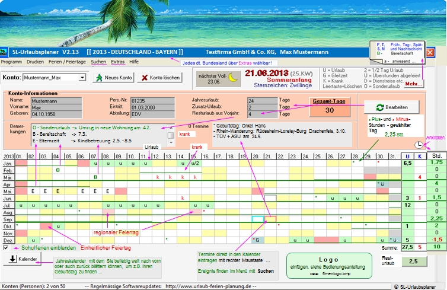Click the SL-Urlaubsplaner app icon in title bar
Screen dimensions: 447x290
point(4,52)
